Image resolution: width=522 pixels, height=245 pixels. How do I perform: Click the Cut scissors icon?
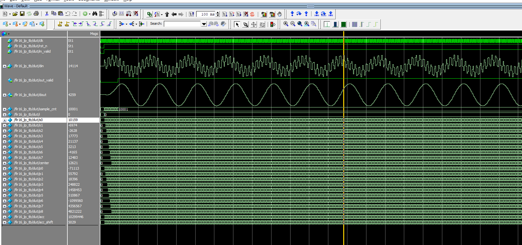pos(47,14)
